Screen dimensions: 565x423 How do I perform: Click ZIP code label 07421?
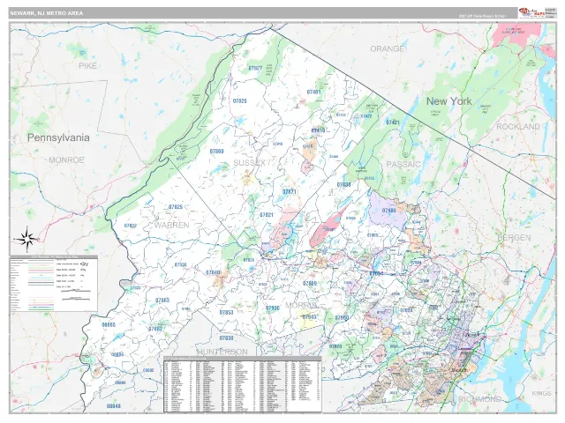click(x=393, y=122)
